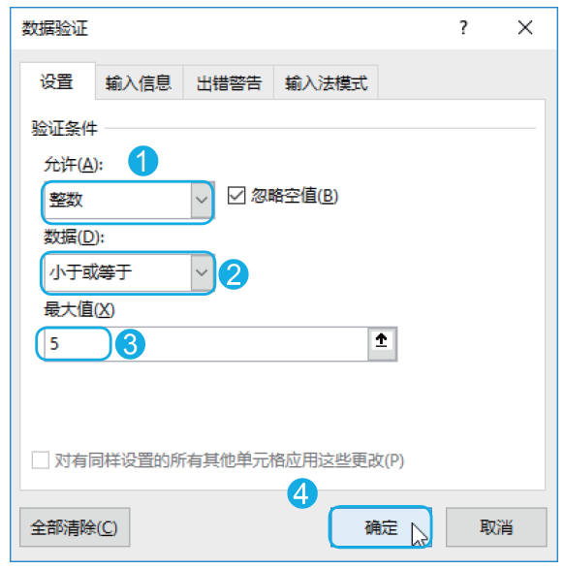Click the 最大值 input field

click(205, 344)
